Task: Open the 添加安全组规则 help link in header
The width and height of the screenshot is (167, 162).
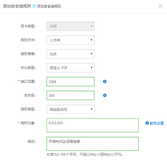Action: click(49, 6)
